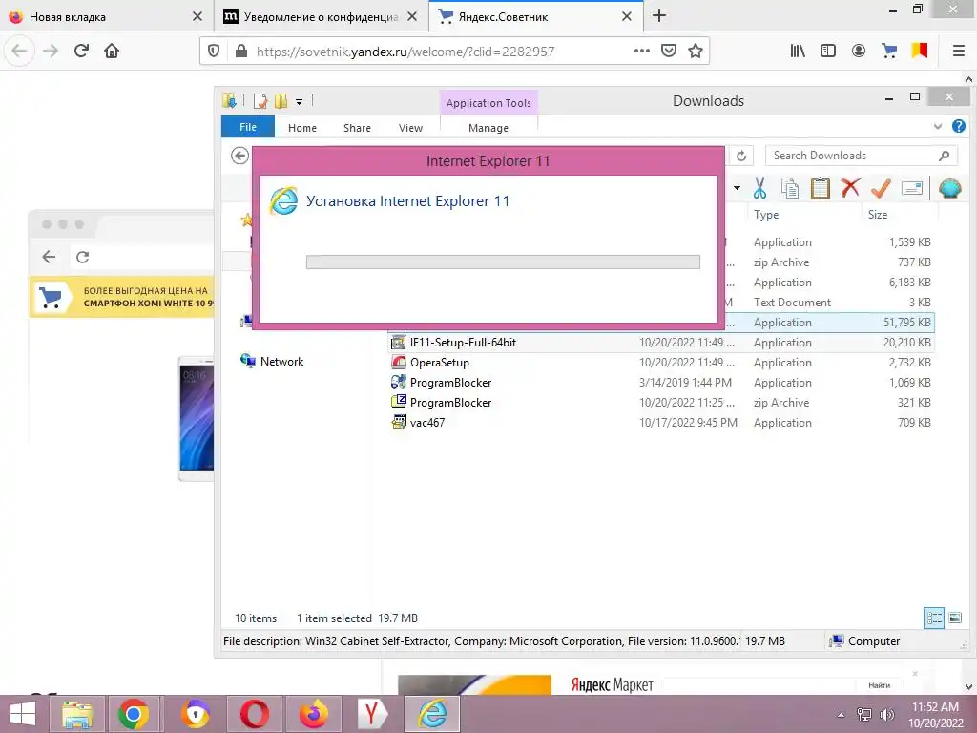Select the vac467 file
This screenshot has width=977, height=733.
(662, 422)
